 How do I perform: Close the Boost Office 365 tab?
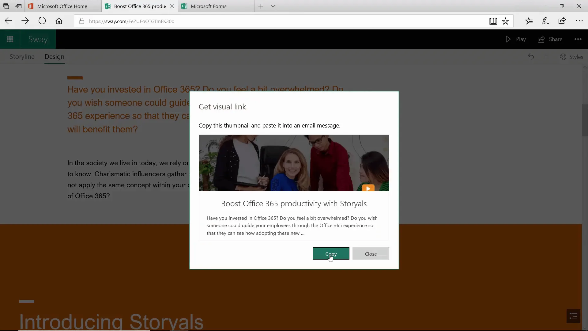point(172,6)
